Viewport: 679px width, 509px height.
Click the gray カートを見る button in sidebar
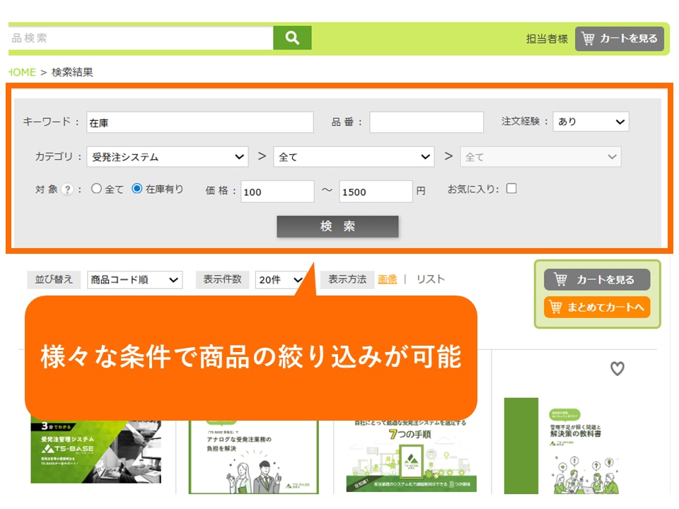coord(596,279)
